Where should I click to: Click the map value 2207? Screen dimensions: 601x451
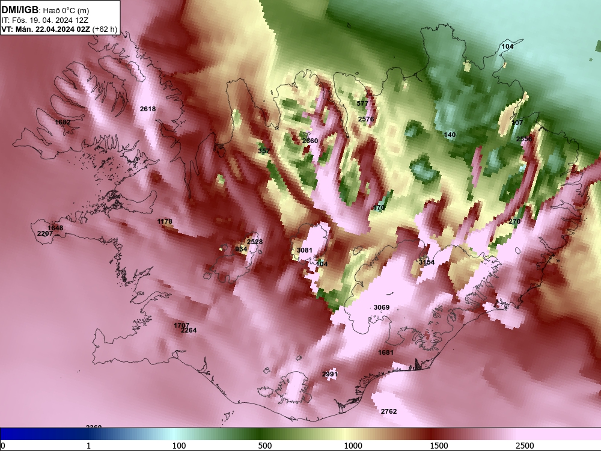[x=45, y=233]
